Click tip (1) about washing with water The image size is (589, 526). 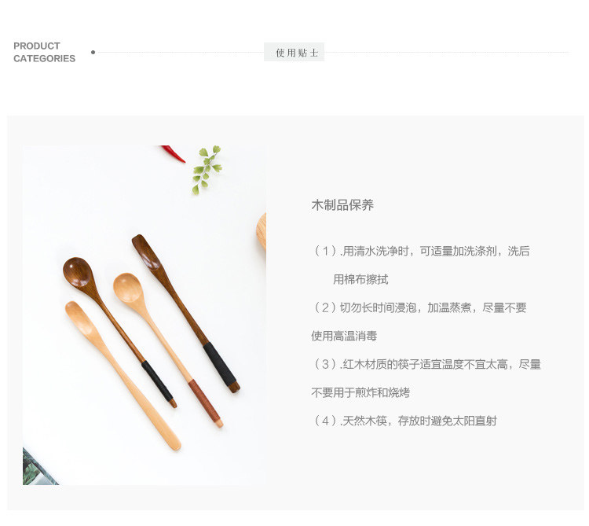421,251
